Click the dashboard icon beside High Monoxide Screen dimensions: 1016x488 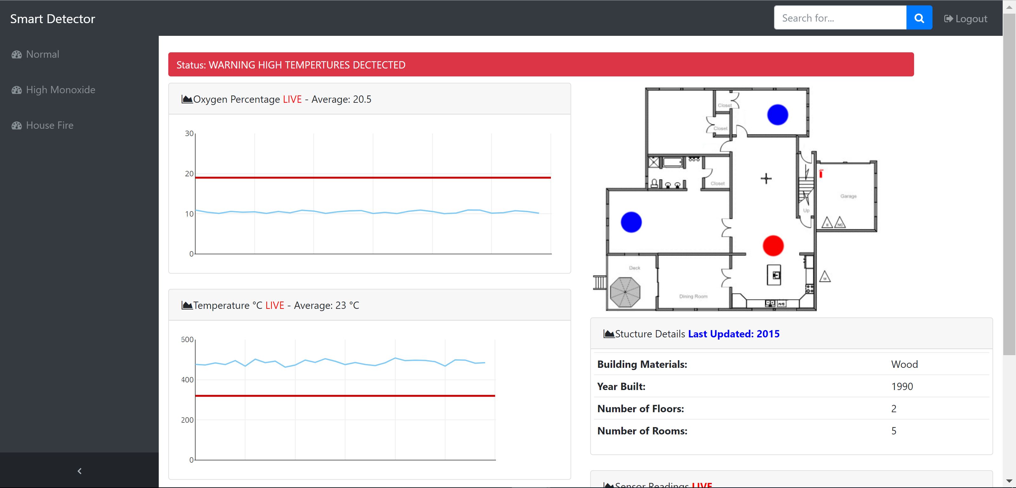17,90
